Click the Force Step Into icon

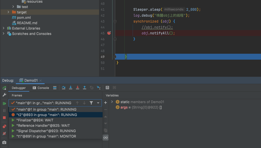78,88
